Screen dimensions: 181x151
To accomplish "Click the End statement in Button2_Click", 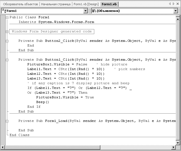I will coord(31,45).
